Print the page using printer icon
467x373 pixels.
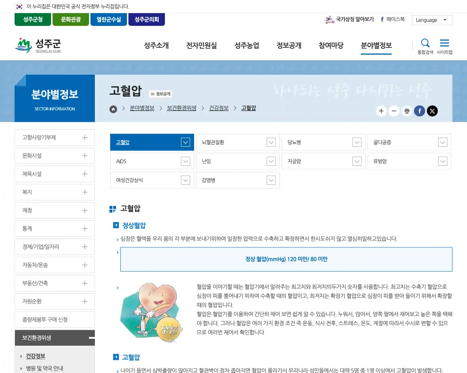click(x=407, y=111)
